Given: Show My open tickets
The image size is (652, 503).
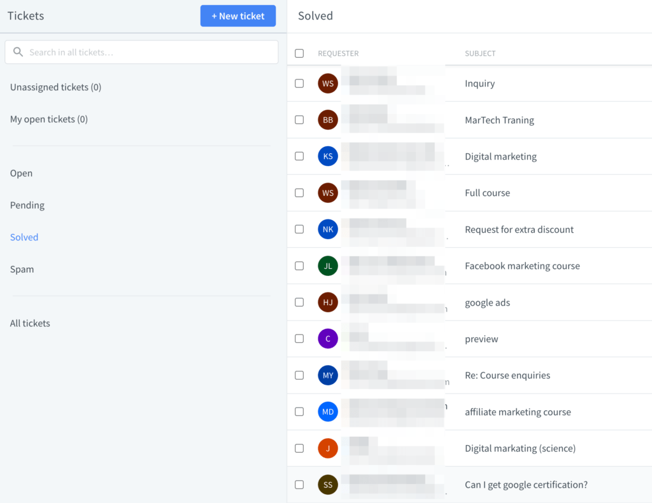Looking at the screenshot, I should 49,119.
